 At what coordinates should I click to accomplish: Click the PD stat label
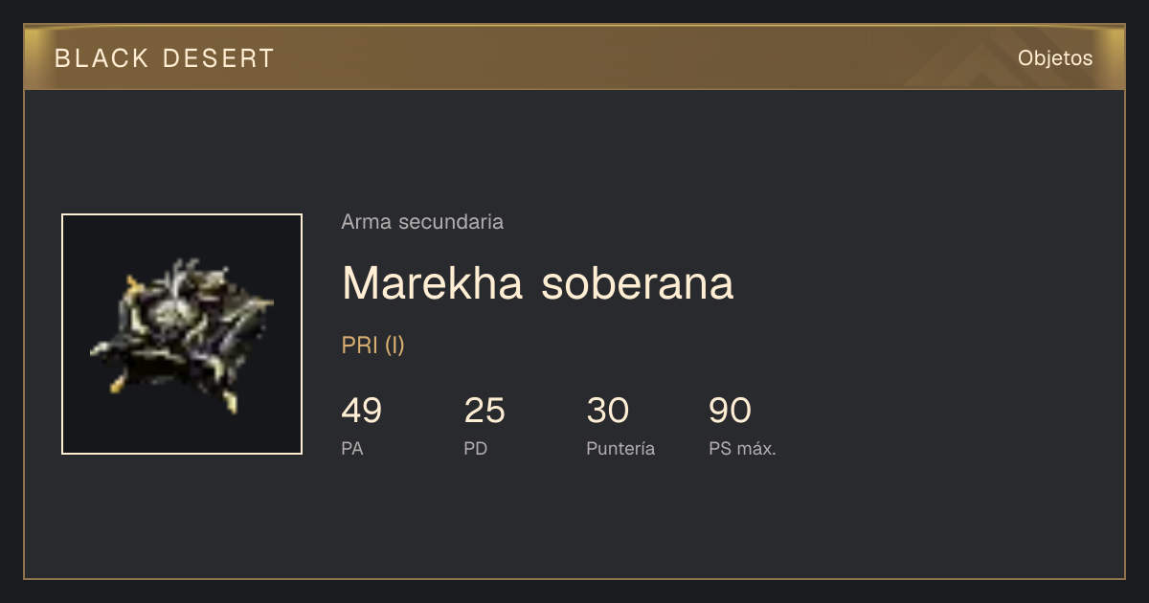point(476,448)
